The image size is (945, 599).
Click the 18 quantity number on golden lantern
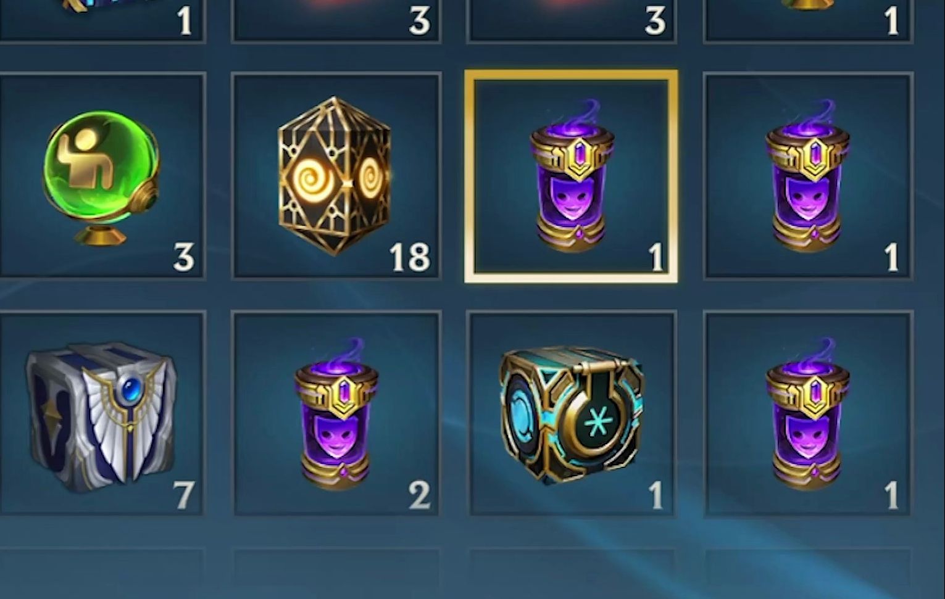[x=410, y=257]
